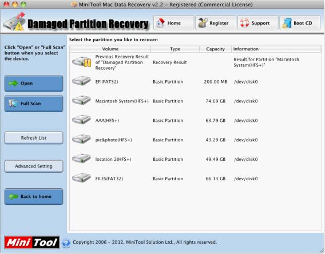Screen dimensions: 325x254
Task: Open Advanced Setting
Action: point(34,166)
